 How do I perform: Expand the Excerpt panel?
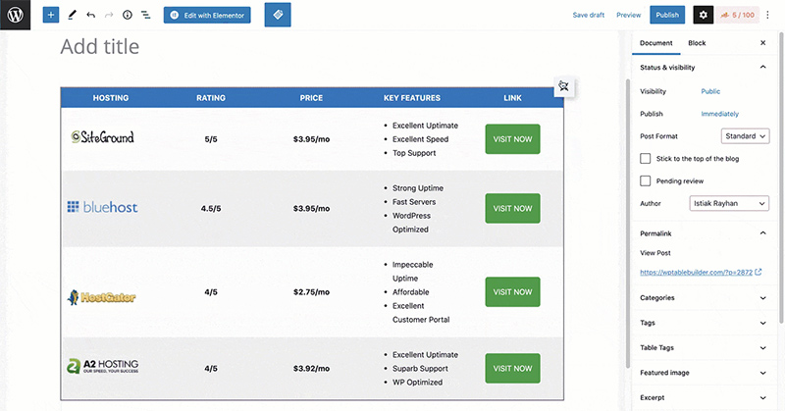pyautogui.click(x=703, y=398)
